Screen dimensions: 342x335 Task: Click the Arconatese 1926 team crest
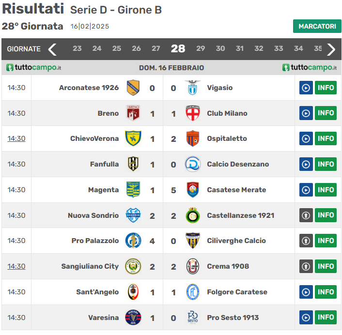133,88
